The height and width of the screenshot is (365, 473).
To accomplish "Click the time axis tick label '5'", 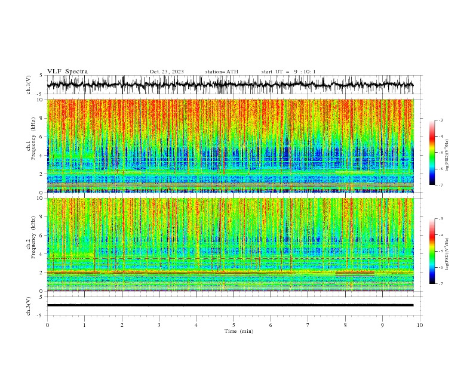I will coord(234,325).
